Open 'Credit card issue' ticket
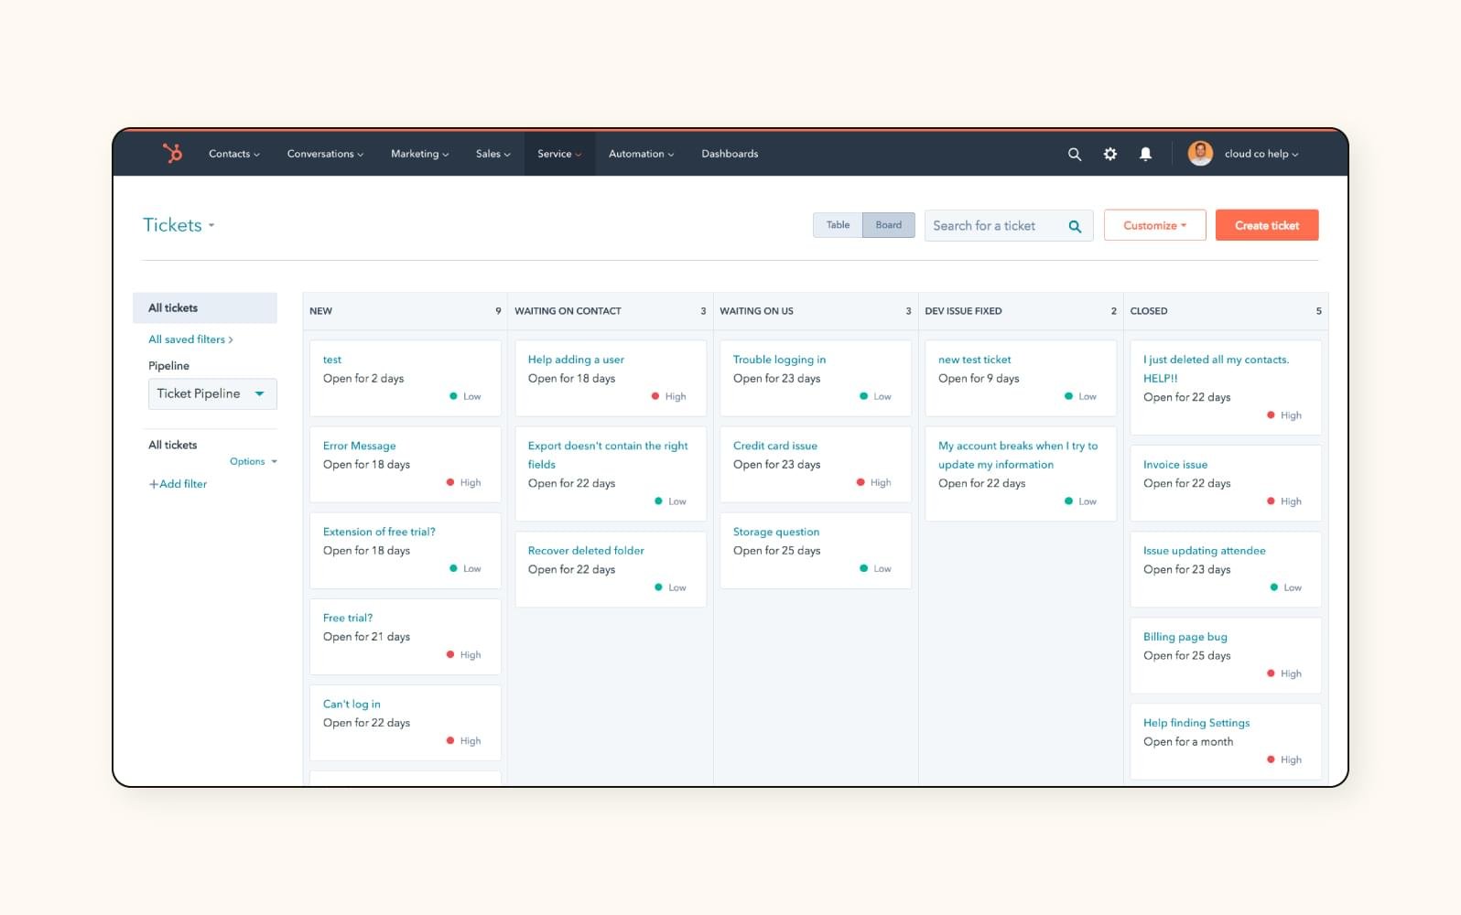Image resolution: width=1461 pixels, height=915 pixels. coord(775,446)
